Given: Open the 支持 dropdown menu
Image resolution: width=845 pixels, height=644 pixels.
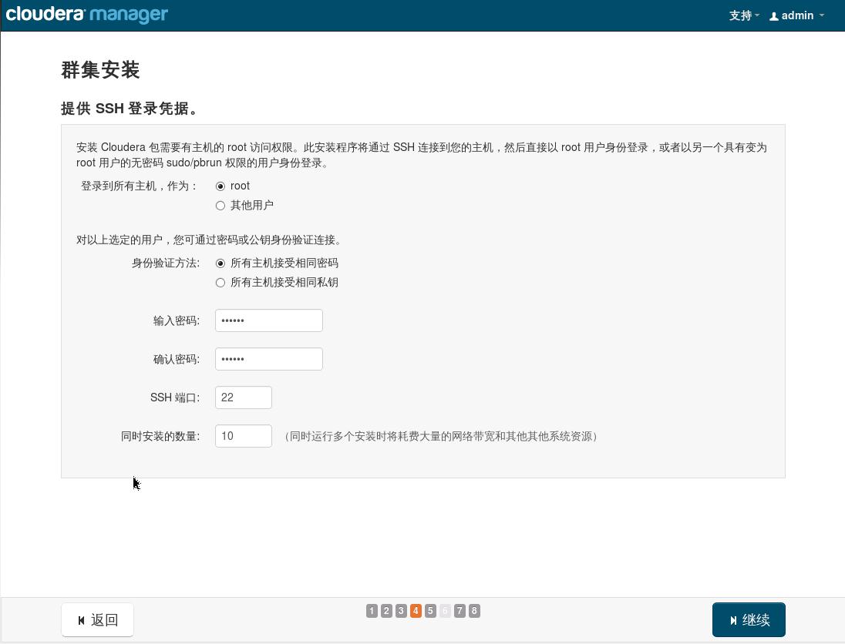Looking at the screenshot, I should 742,15.
